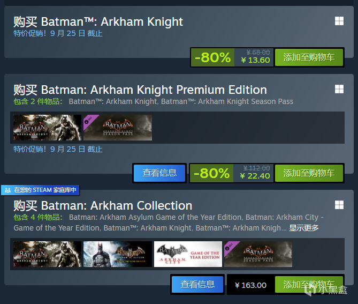The width and height of the screenshot is (358, 304).
Task: View bundle info for Premium Edition
Action: (159, 173)
